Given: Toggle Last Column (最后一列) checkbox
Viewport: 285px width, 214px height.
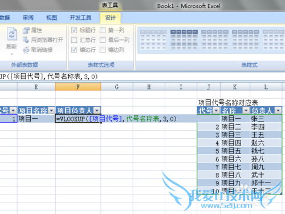Looking at the screenshot, I should pos(103,40).
